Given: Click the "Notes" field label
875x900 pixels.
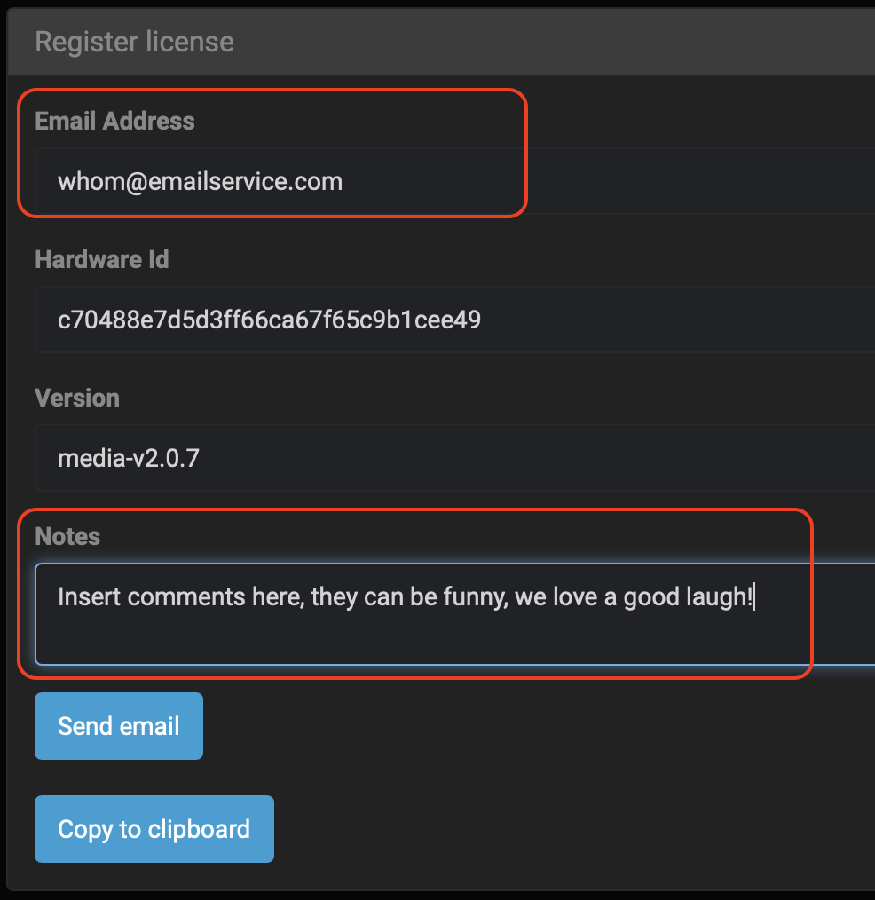Looking at the screenshot, I should 67,536.
